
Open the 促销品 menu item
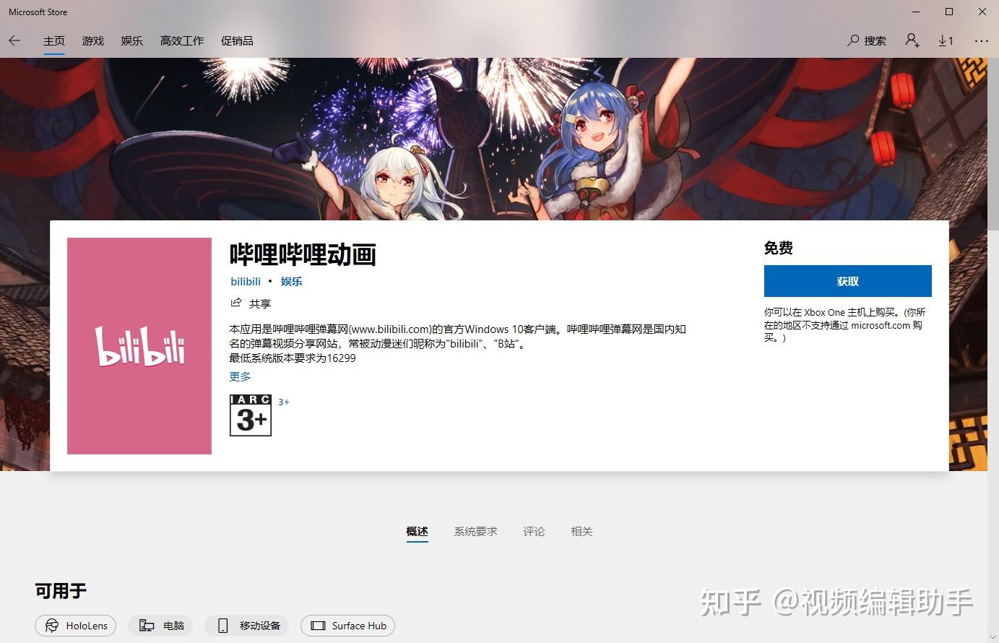237,40
